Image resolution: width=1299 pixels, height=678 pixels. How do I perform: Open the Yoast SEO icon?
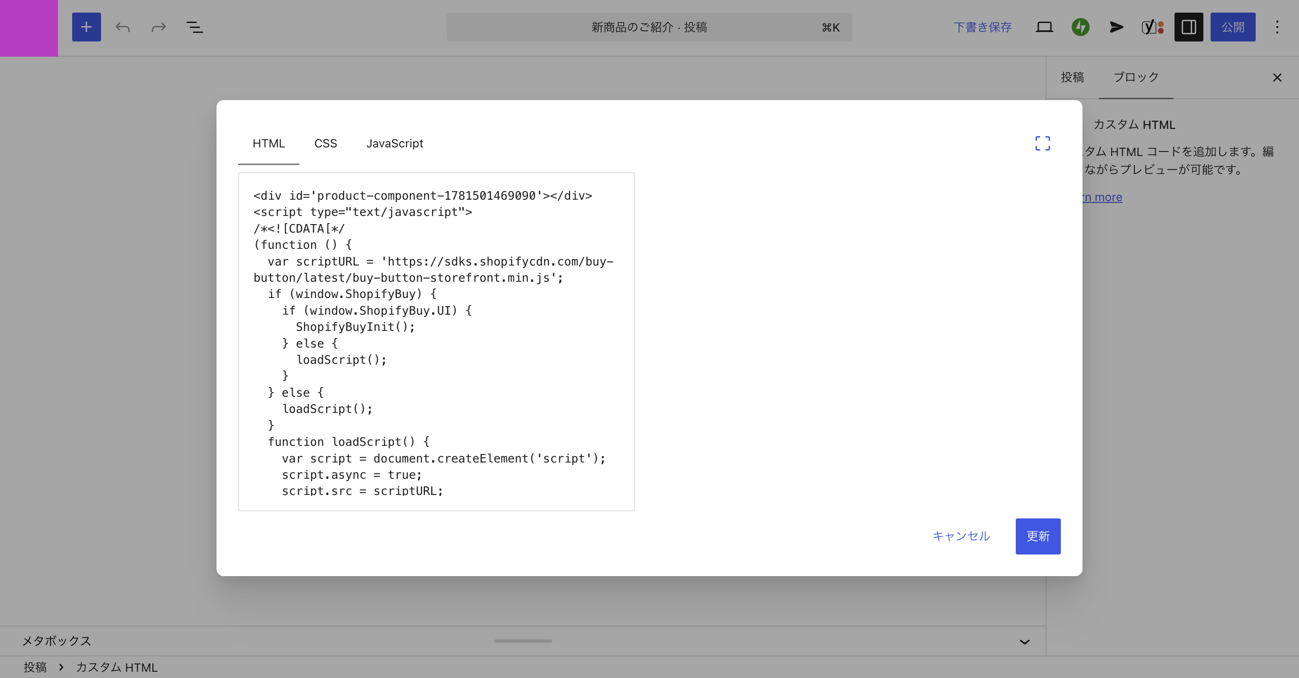(x=1152, y=27)
